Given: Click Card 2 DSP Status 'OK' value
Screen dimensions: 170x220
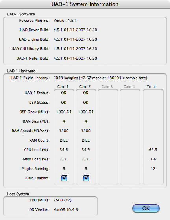Looking at the screenshot, I should pos(86,103).
